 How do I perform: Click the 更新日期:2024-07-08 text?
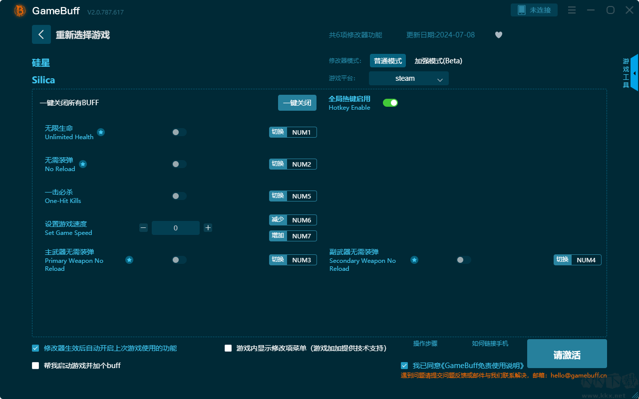[x=441, y=35]
